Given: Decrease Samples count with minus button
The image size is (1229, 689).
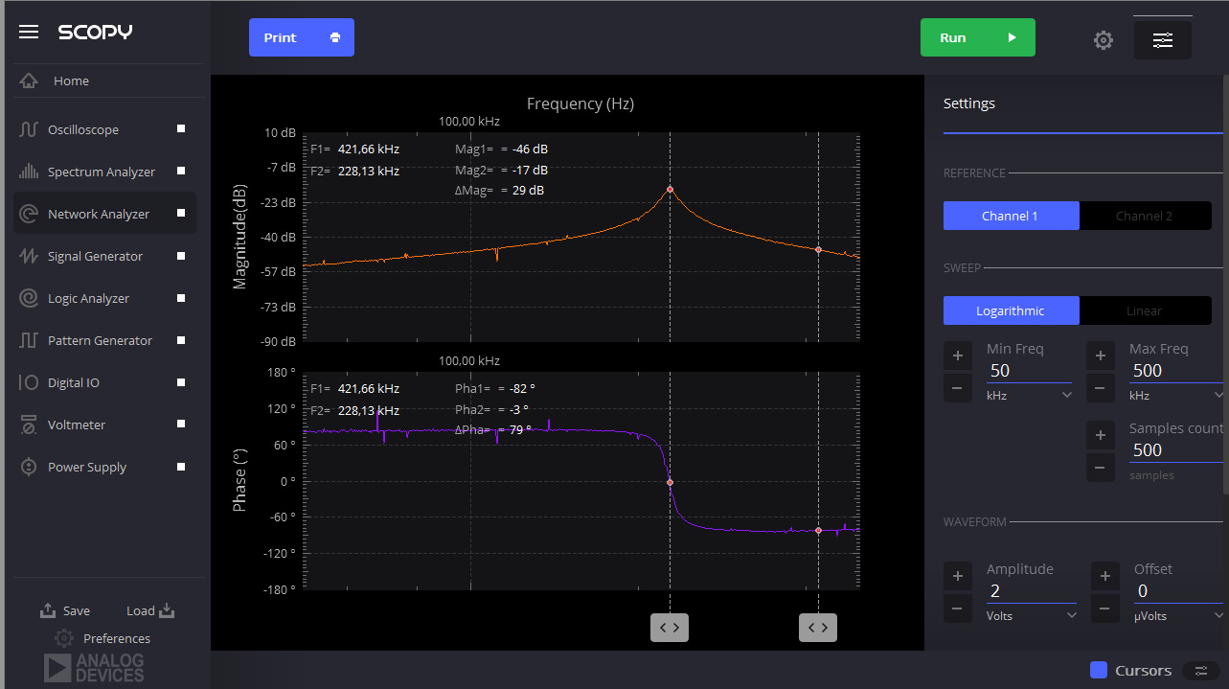Looking at the screenshot, I should 1101,468.
